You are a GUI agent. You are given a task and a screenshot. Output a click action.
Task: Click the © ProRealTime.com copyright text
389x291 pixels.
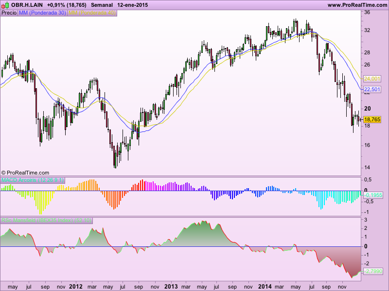(x=25, y=173)
